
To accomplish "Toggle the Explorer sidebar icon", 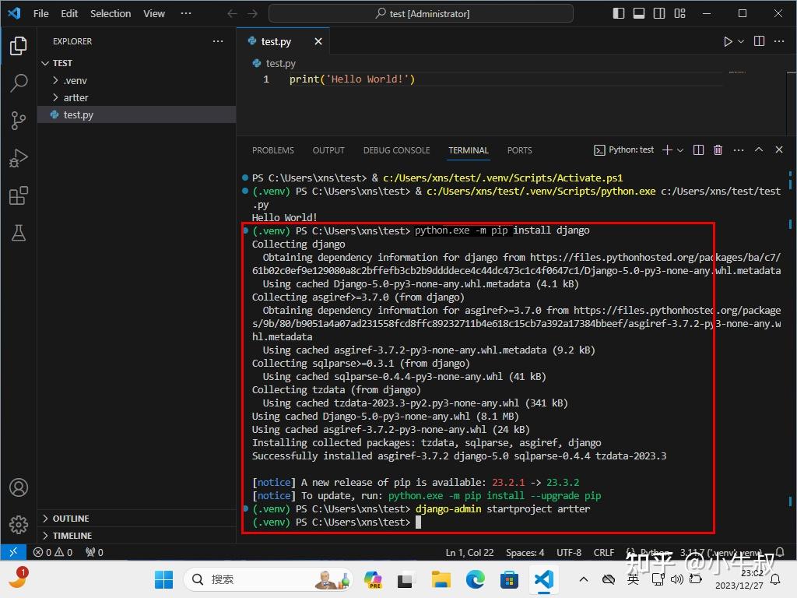I will coord(19,46).
